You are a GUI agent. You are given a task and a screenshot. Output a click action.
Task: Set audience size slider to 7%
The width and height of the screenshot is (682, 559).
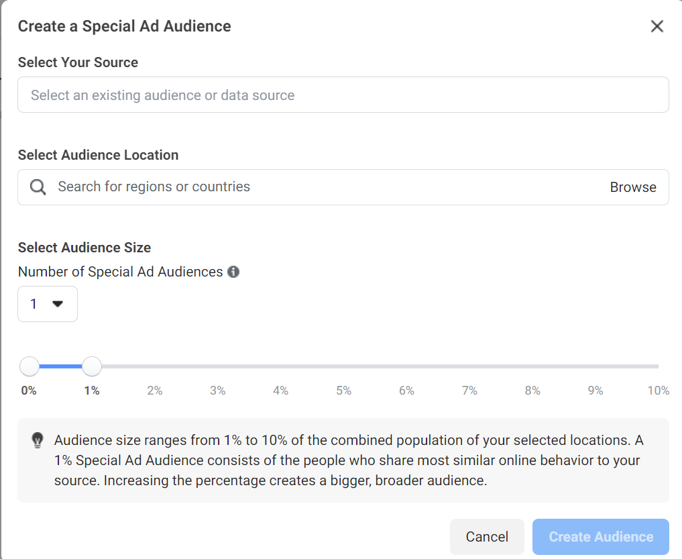469,366
